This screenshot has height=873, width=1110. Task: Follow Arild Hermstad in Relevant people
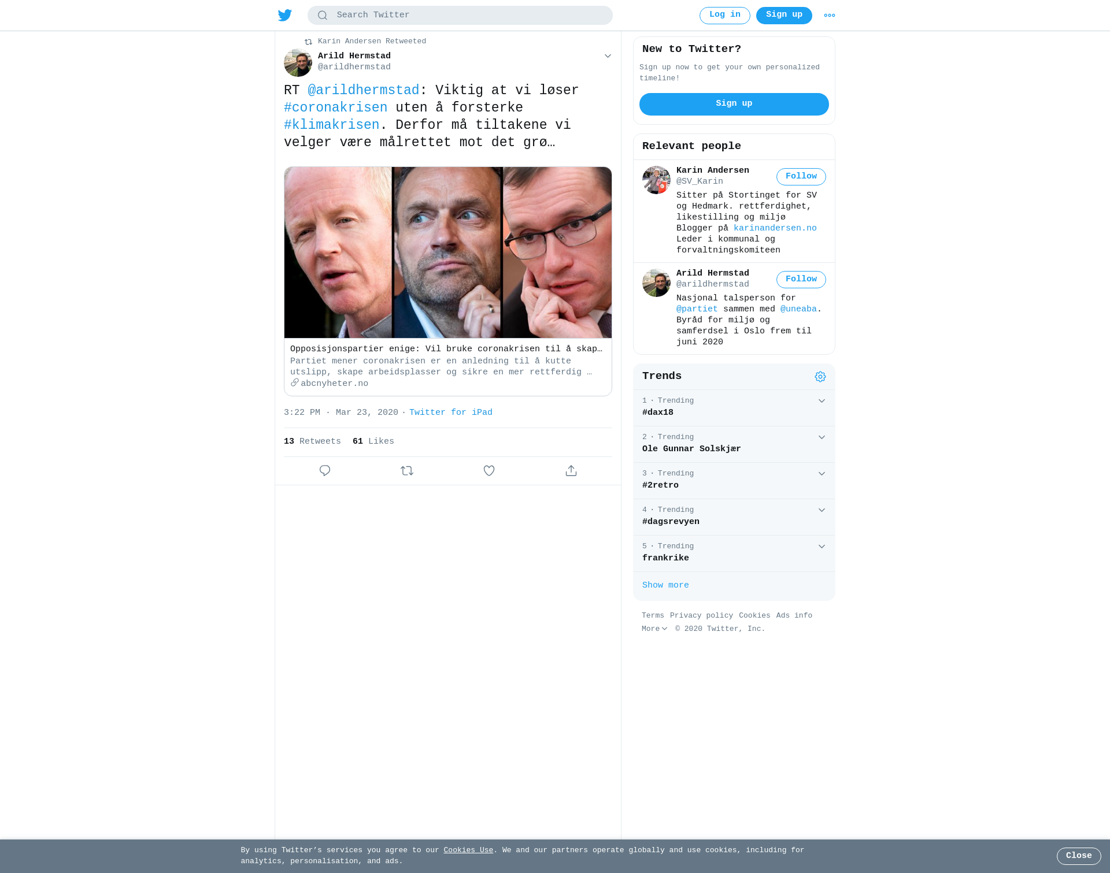801,280
